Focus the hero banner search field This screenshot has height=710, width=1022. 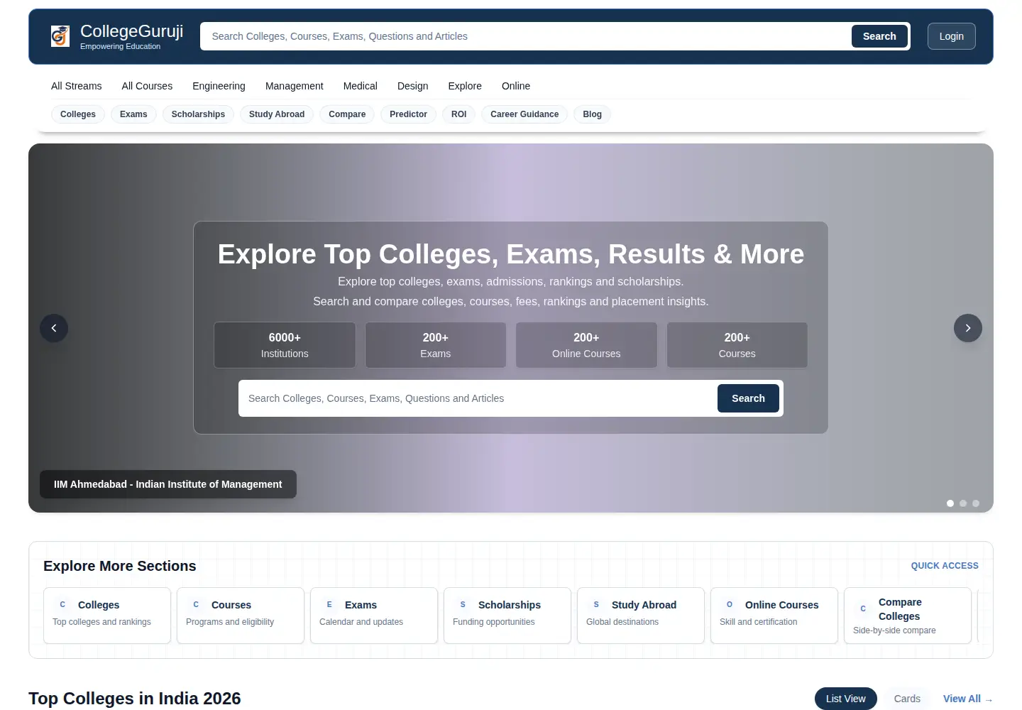click(x=478, y=398)
